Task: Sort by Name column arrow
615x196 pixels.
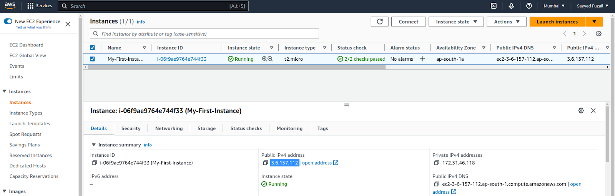Action: point(145,48)
